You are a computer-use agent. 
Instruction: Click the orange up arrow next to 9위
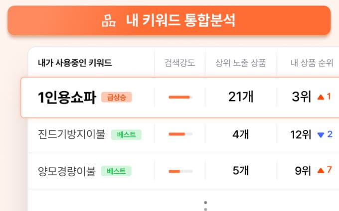(x=321, y=171)
